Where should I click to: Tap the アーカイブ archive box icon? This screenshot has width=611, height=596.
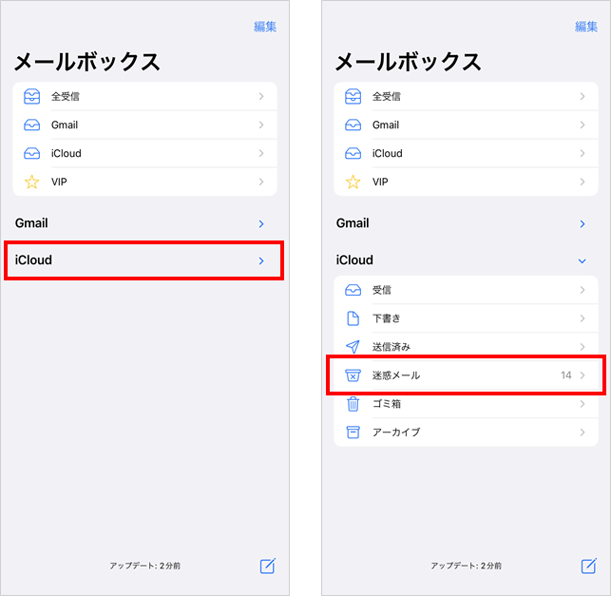point(353,433)
